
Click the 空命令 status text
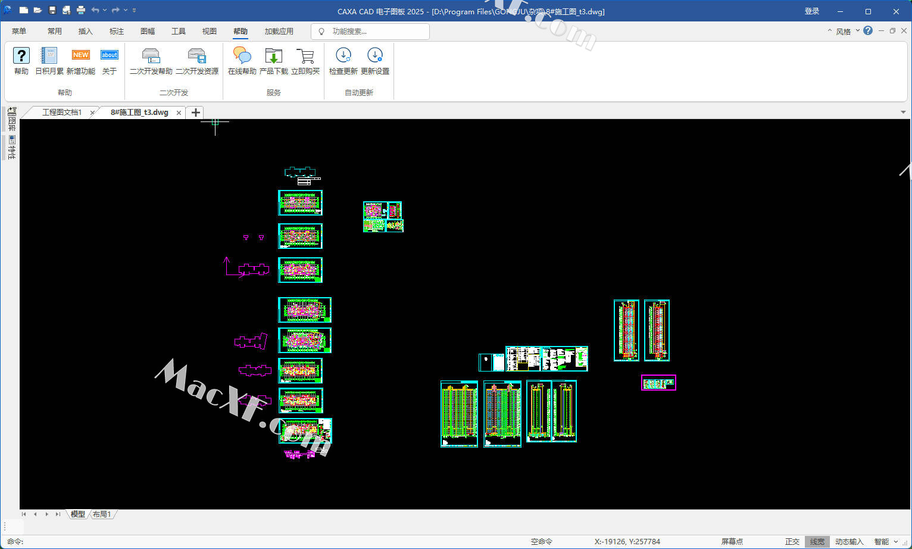[542, 542]
